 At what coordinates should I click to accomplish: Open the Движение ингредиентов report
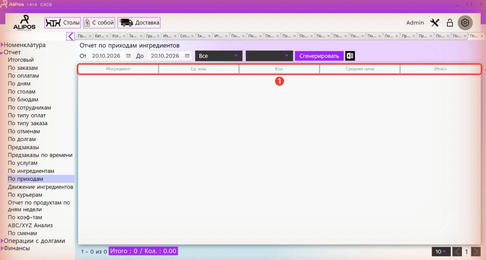pyautogui.click(x=41, y=187)
